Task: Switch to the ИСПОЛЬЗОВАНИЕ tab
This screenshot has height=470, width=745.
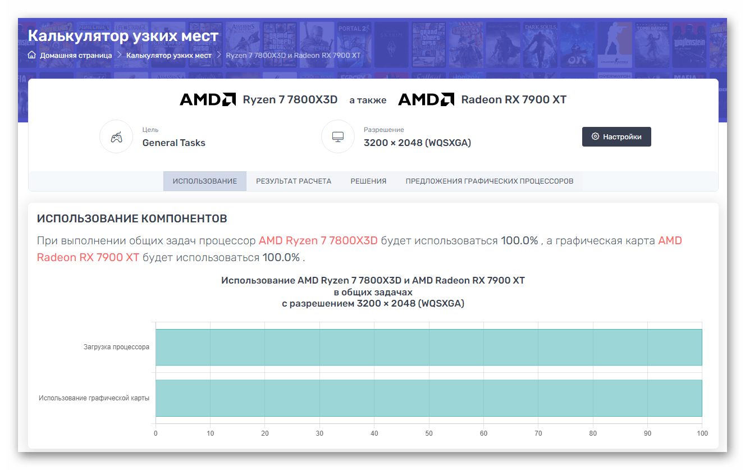Action: click(205, 181)
